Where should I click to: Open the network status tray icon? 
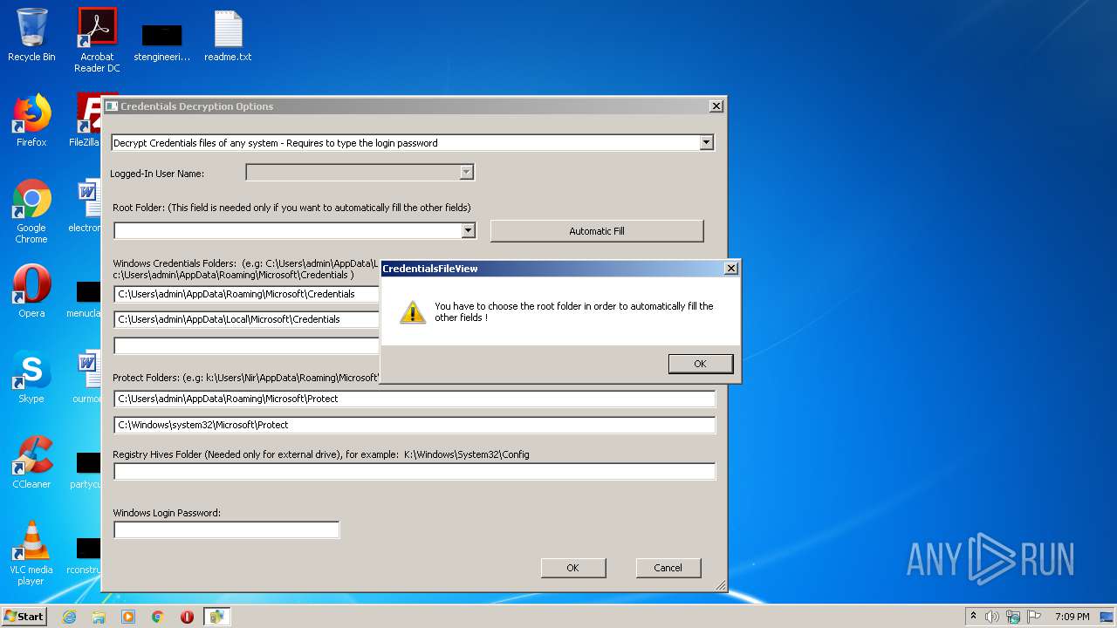coord(1013,617)
